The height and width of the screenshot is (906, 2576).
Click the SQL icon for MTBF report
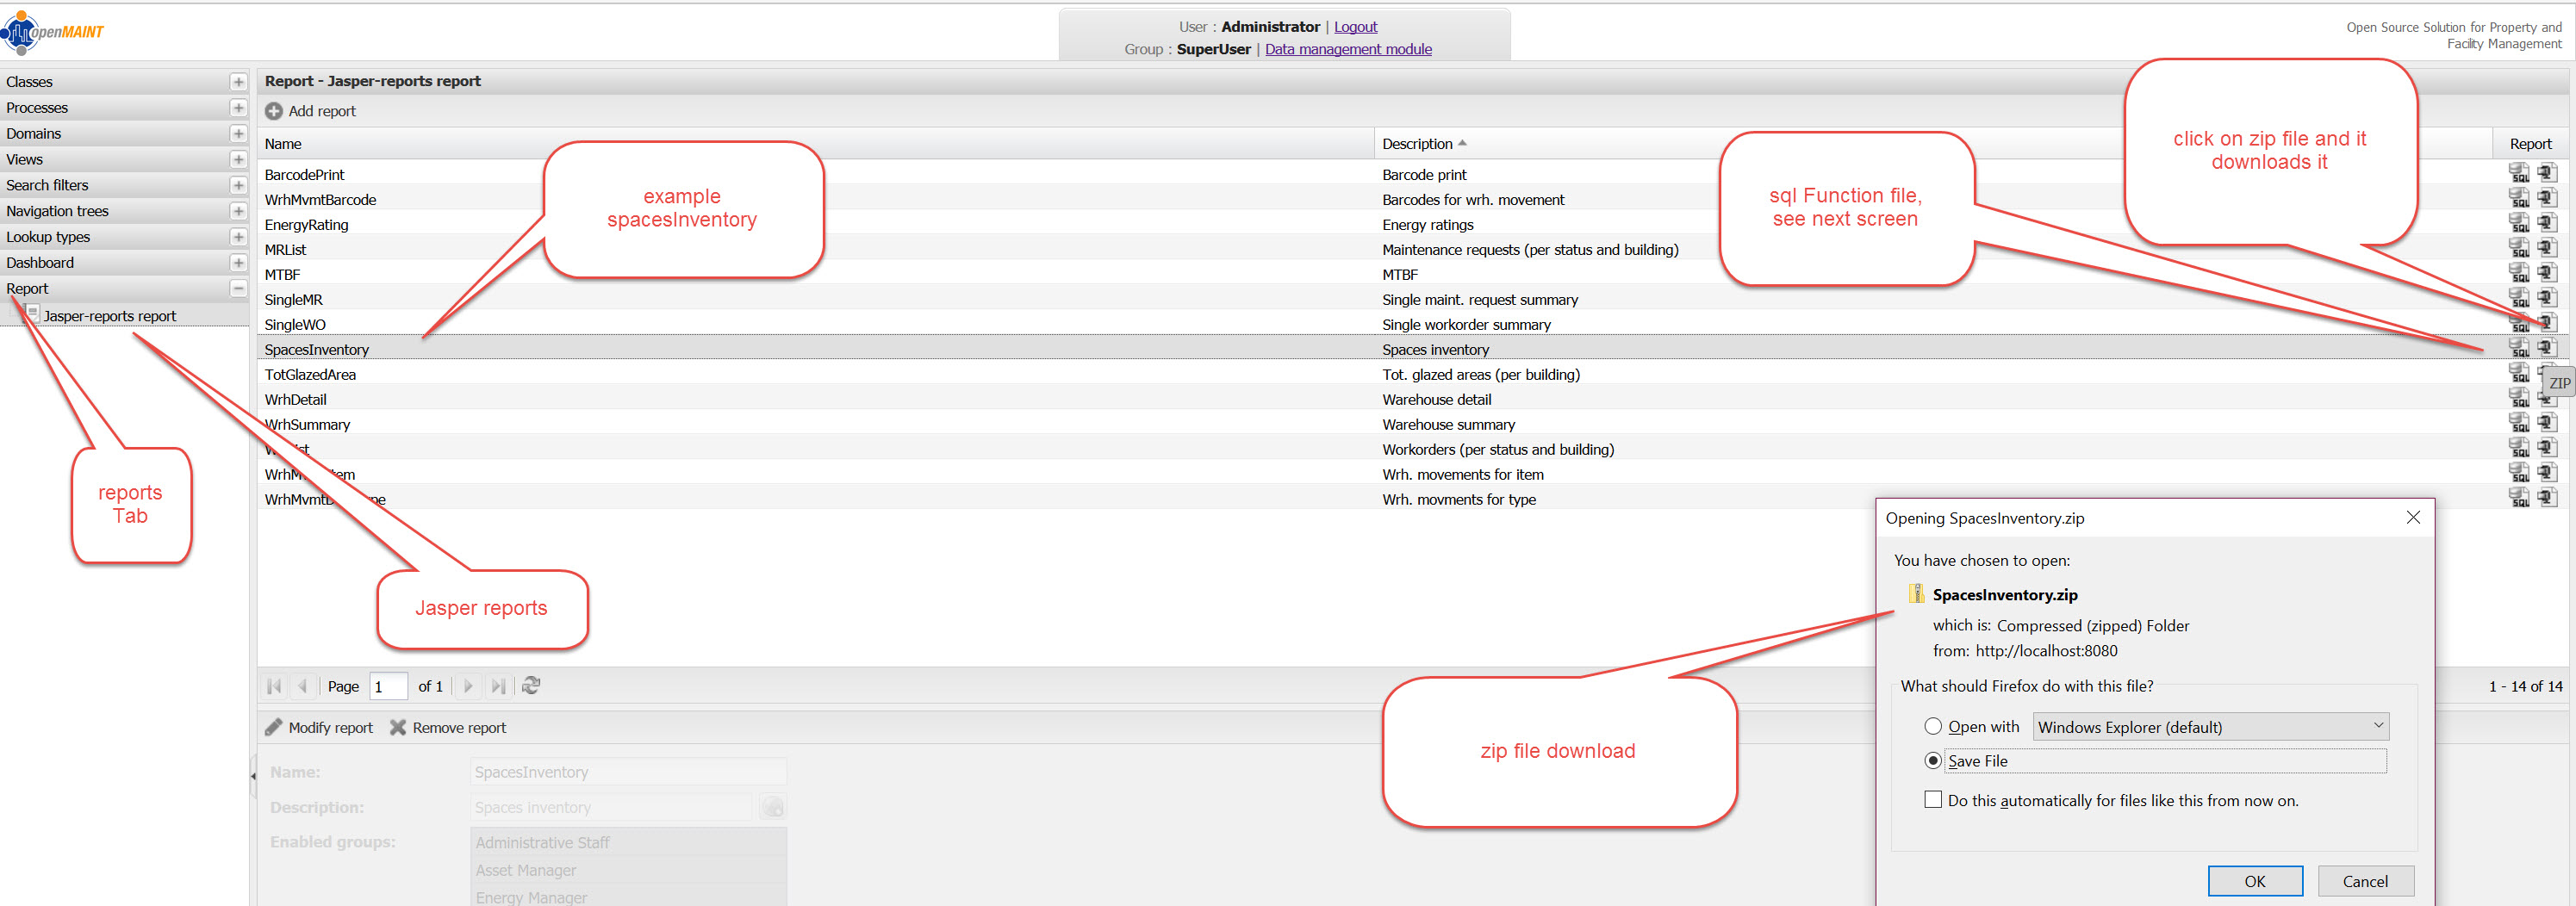(x=2518, y=274)
